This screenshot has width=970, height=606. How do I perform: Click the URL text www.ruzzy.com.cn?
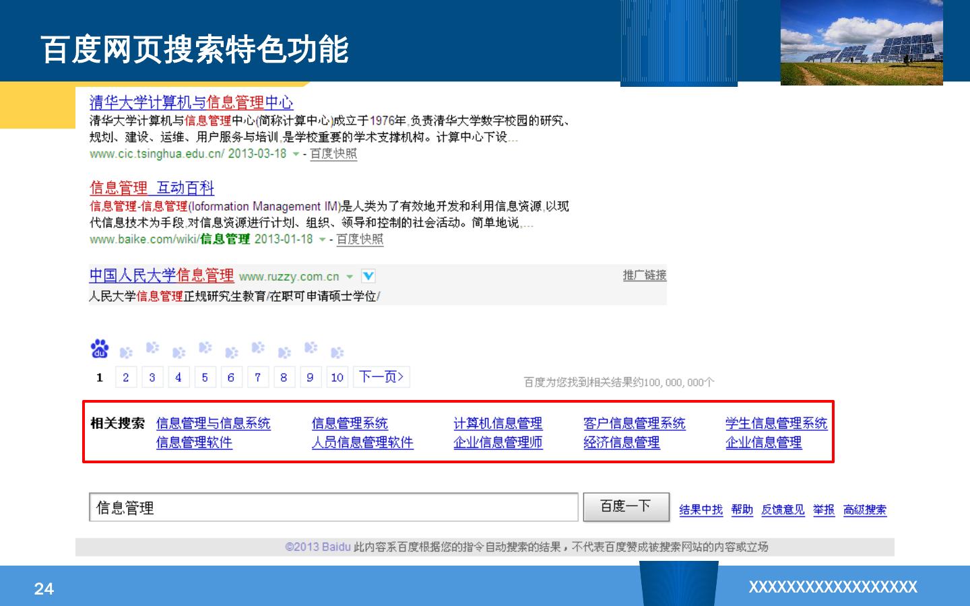point(289,277)
